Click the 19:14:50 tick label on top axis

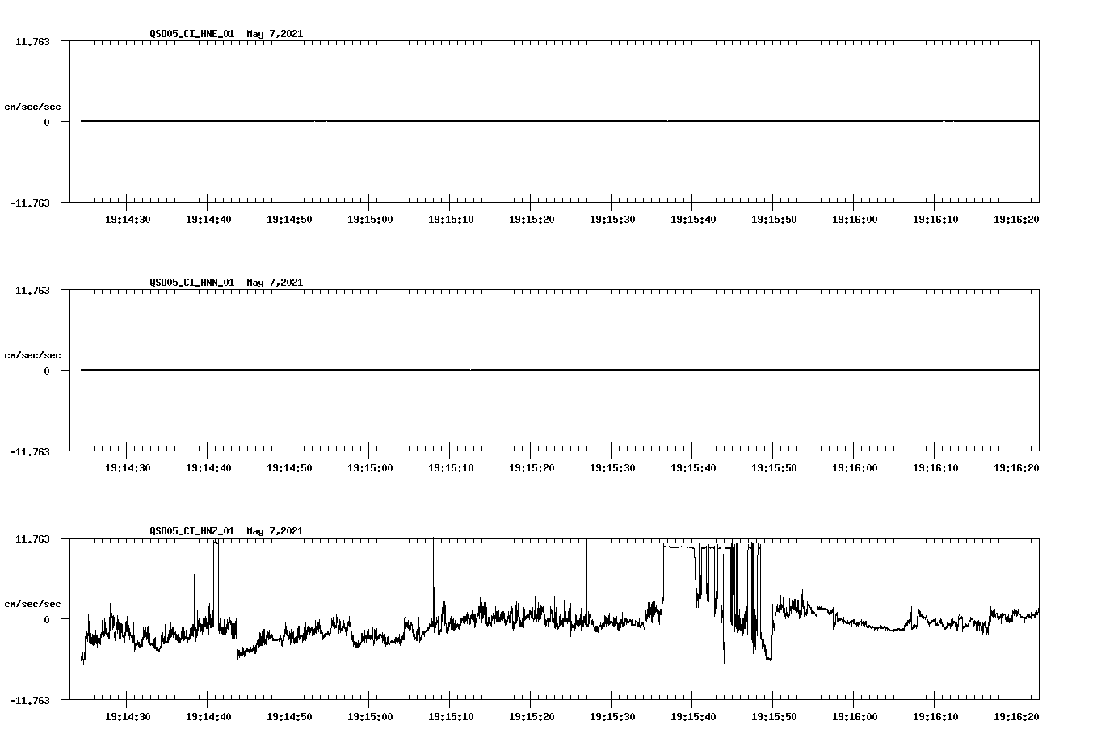click(x=288, y=218)
